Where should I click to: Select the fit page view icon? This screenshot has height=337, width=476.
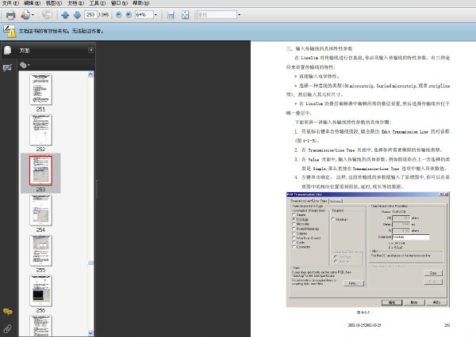coord(185,15)
